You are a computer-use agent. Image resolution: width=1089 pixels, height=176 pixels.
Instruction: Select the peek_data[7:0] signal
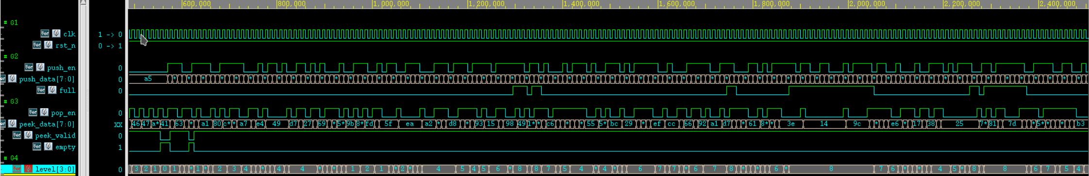[47, 124]
